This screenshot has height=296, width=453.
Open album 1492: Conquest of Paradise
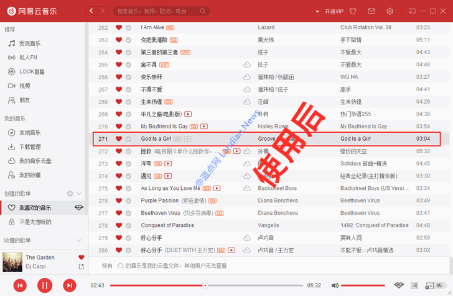point(375,225)
